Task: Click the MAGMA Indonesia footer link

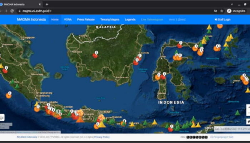Action: tap(27, 137)
